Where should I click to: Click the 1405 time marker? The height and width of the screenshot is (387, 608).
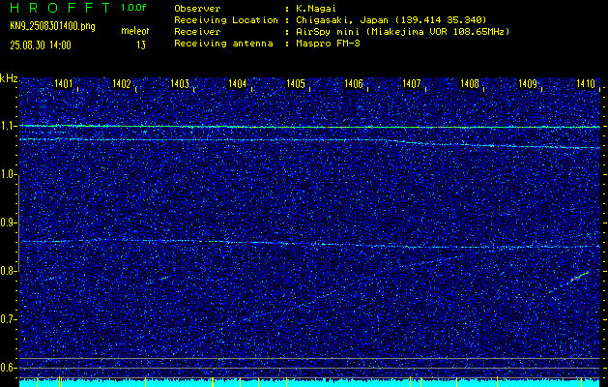click(296, 83)
